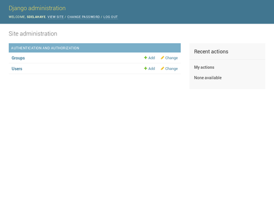Select the Site administration heading
274x199 pixels.
[33, 33]
